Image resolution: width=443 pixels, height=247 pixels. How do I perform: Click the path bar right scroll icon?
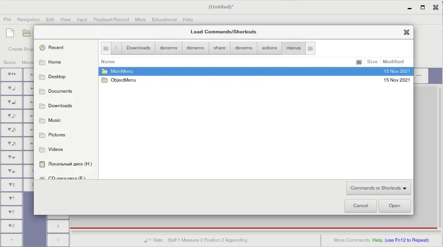[x=310, y=48]
